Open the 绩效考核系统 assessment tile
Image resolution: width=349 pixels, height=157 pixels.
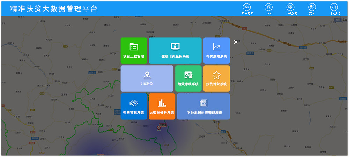188,78
